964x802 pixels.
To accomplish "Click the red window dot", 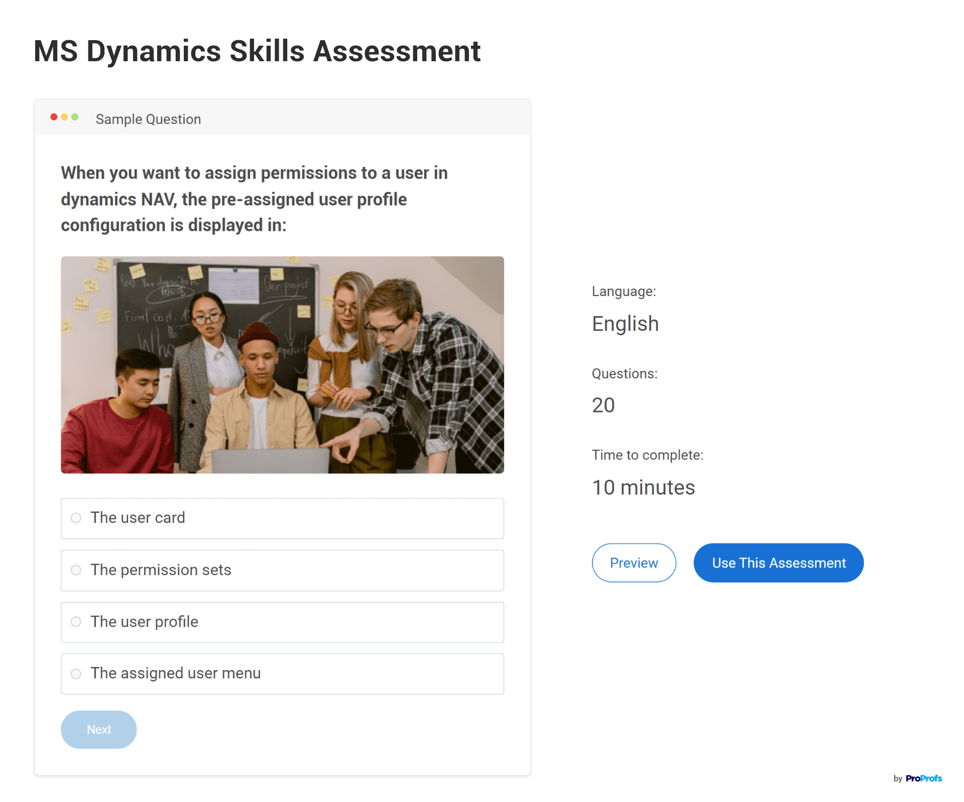I will coord(54,117).
